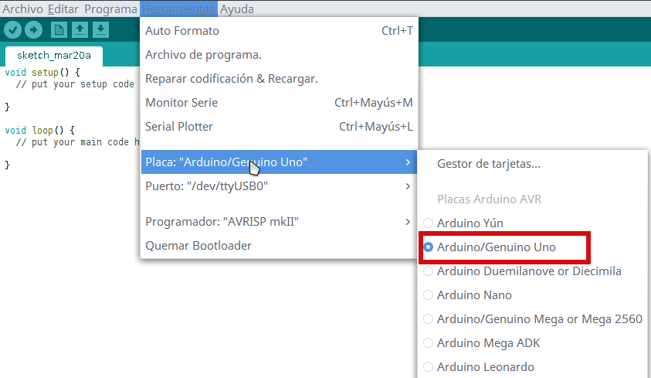Open a sketch with the up-arrow icon
Screen dimensions: 651x378
point(80,30)
